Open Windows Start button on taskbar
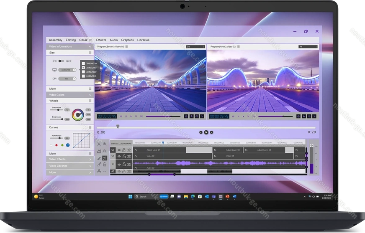This screenshot has width=365, height=233. click(x=129, y=196)
